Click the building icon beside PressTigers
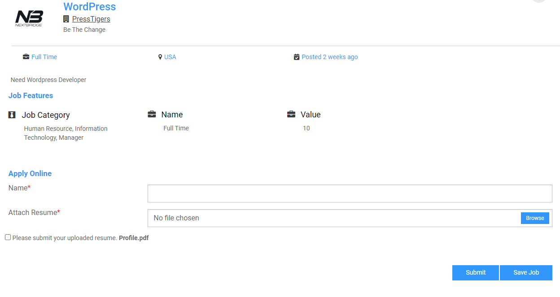 tap(66, 19)
